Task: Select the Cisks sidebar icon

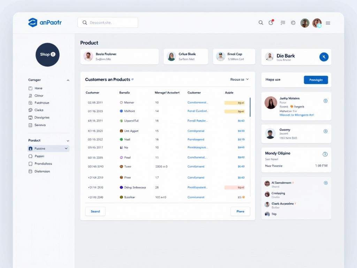Action: point(31,110)
